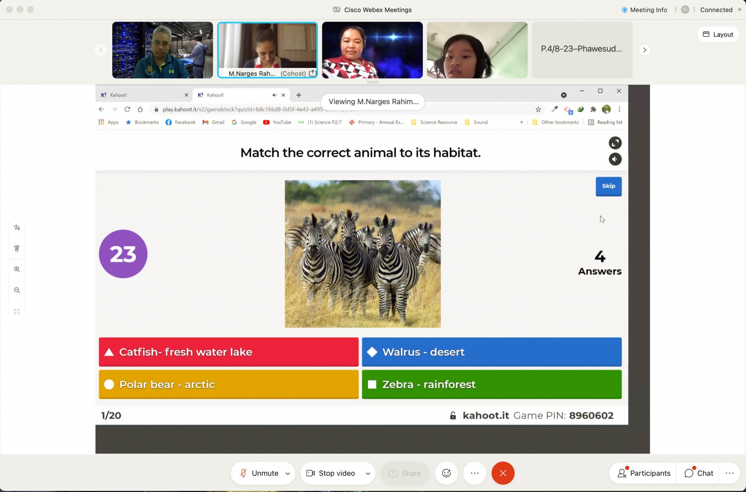The width and height of the screenshot is (746, 492).
Task: Select the child participant video thumbnail
Action: coord(477,50)
